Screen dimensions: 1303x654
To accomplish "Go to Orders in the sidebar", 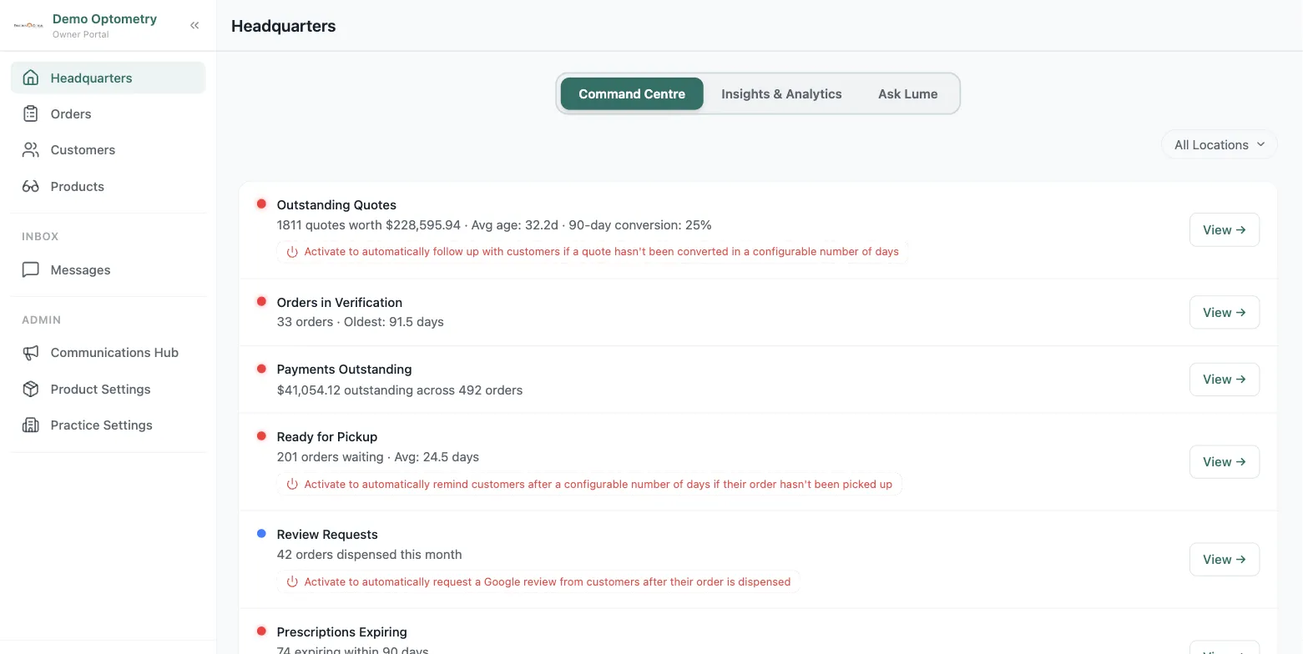I will 108,113.
